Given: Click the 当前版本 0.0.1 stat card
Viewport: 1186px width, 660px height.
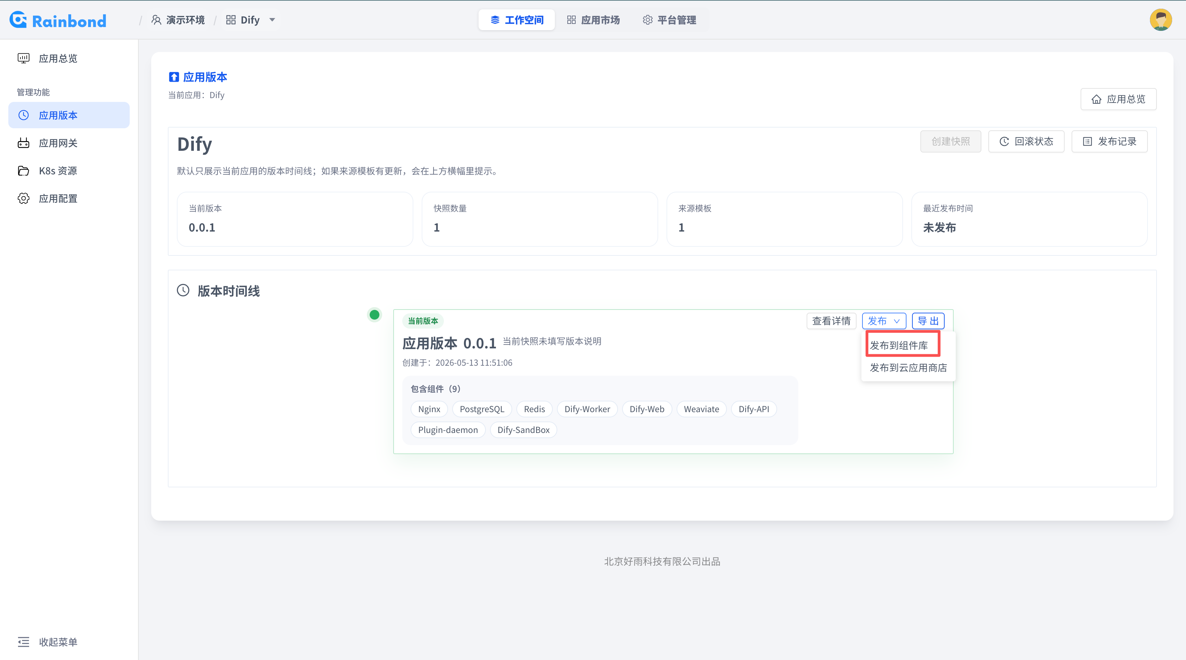Looking at the screenshot, I should 295,219.
